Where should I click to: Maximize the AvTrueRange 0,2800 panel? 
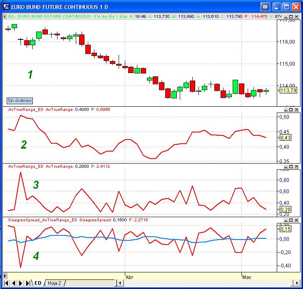(291, 167)
